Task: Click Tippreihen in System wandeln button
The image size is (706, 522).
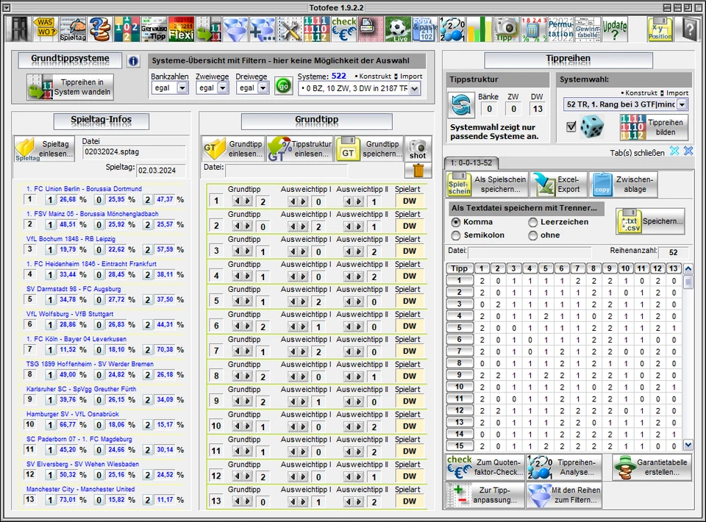Action: [71, 87]
